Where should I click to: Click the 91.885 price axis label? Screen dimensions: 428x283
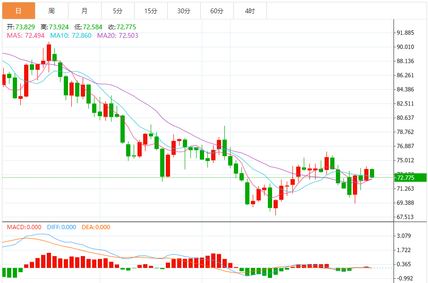pyautogui.click(x=405, y=33)
